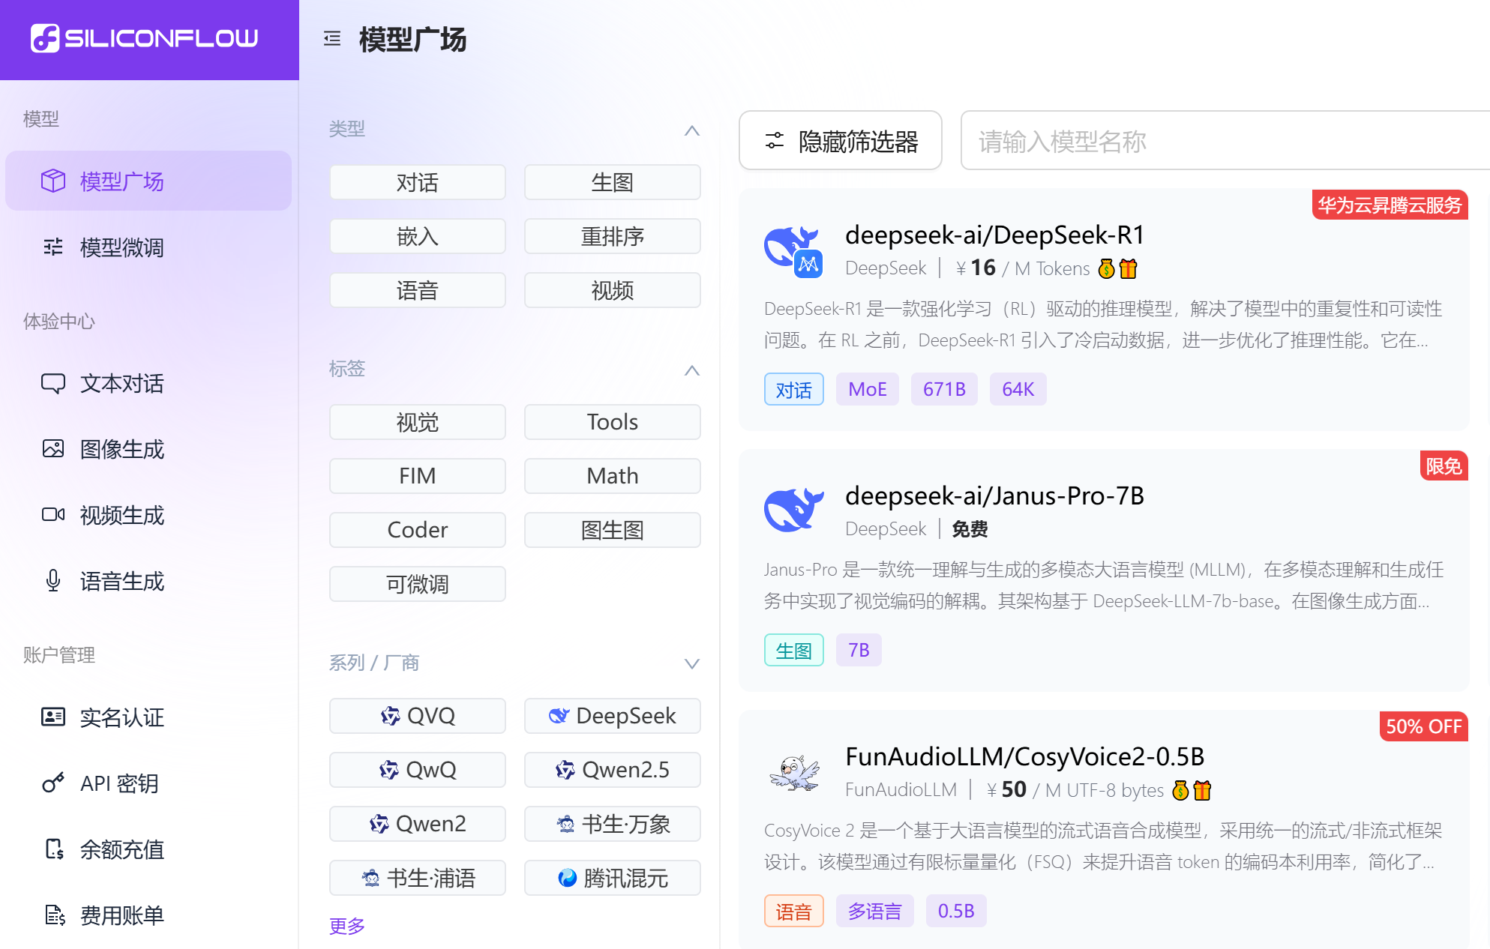Toggle the FIM tag filter

(418, 476)
